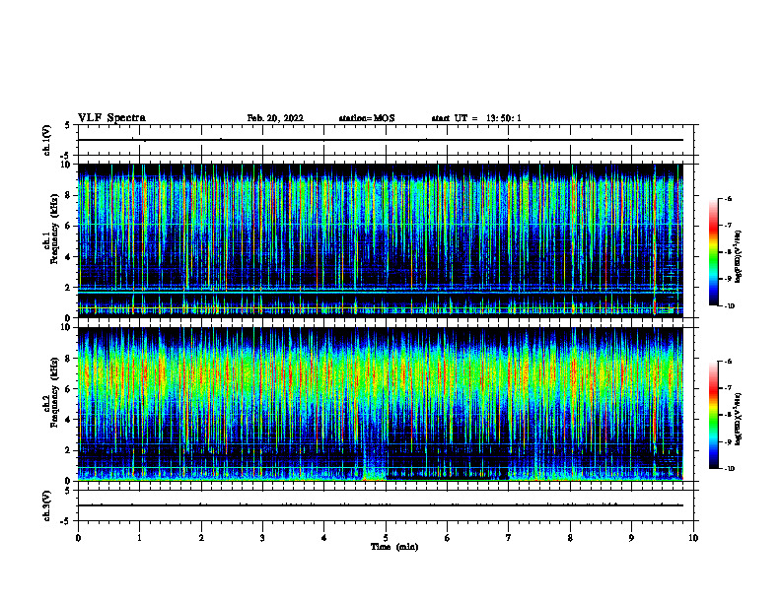Screen dimensions: 781x603
Task: Click time axis tick label "8"
Action: tap(570, 538)
